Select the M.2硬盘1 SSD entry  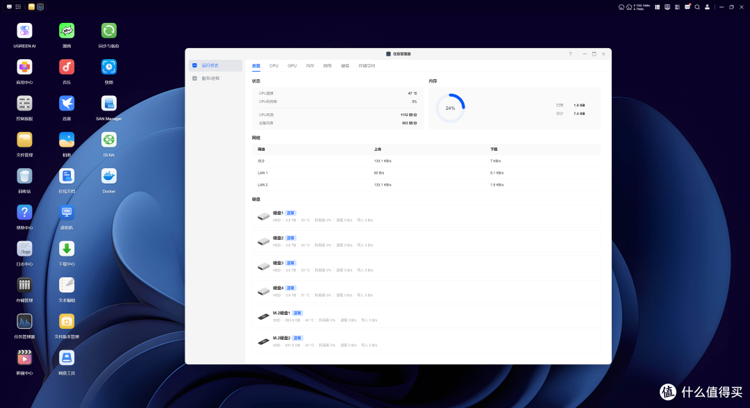(x=426, y=316)
